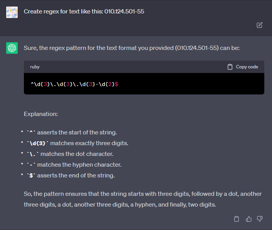This screenshot has width=272, height=230.
Task: Click the bullet about the hyphen character
Action: (74, 165)
